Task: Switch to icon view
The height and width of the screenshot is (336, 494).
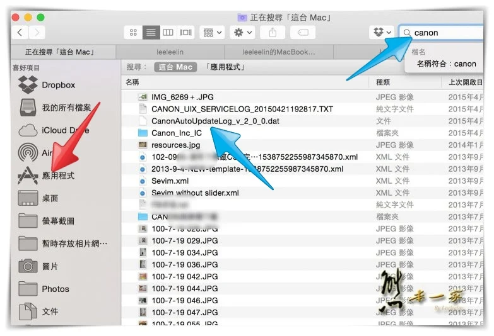Action: [133, 32]
